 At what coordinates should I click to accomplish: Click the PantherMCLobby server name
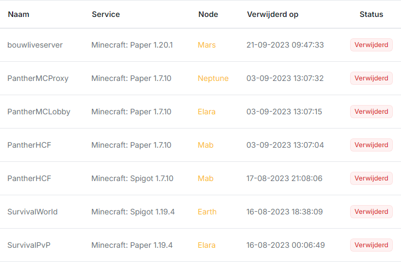38,112
